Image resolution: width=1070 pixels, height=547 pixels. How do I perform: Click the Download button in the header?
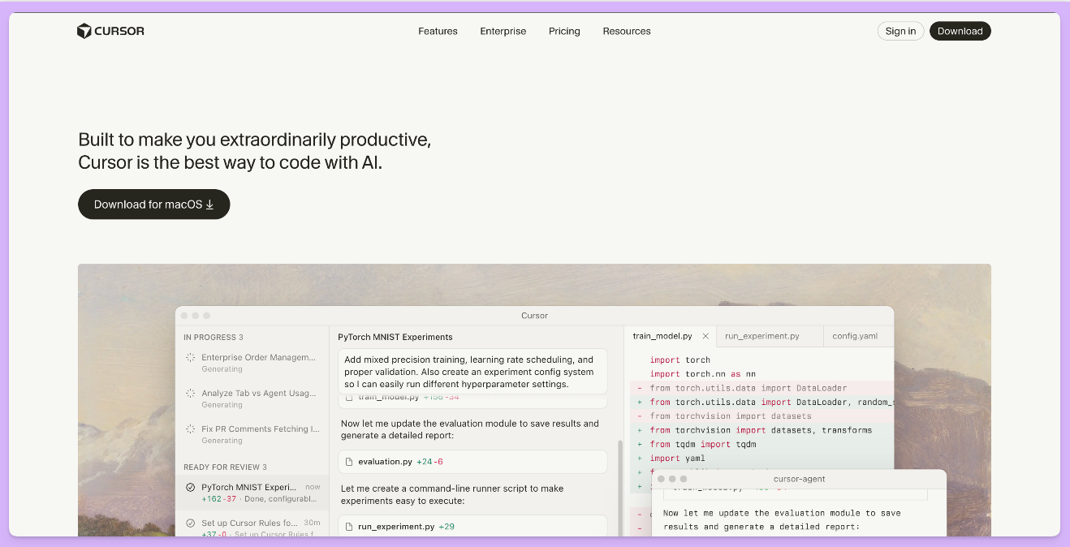pos(960,31)
